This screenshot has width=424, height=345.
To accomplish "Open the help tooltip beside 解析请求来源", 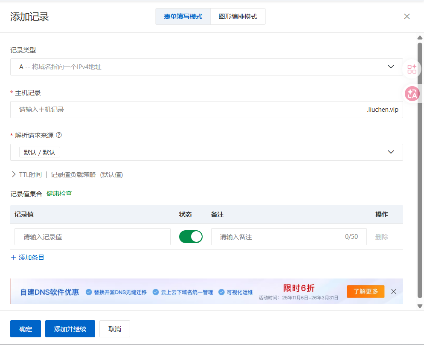I will (x=58, y=135).
